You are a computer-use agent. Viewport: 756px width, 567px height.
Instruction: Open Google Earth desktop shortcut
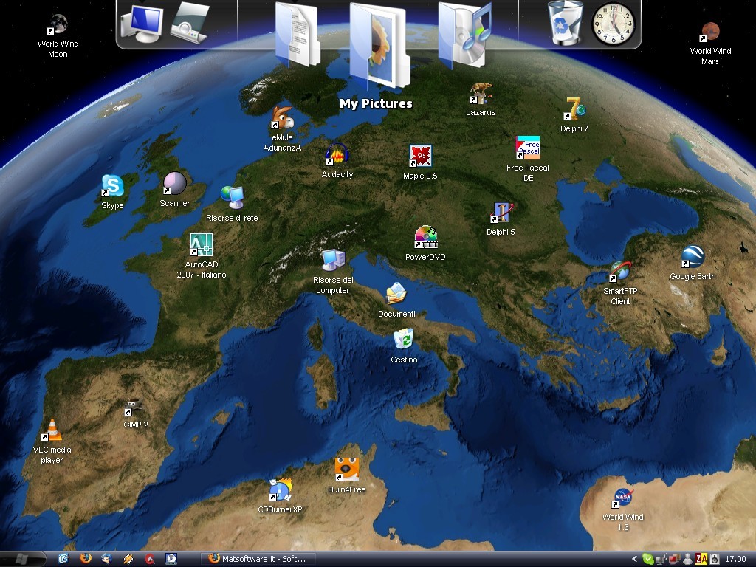click(x=693, y=263)
